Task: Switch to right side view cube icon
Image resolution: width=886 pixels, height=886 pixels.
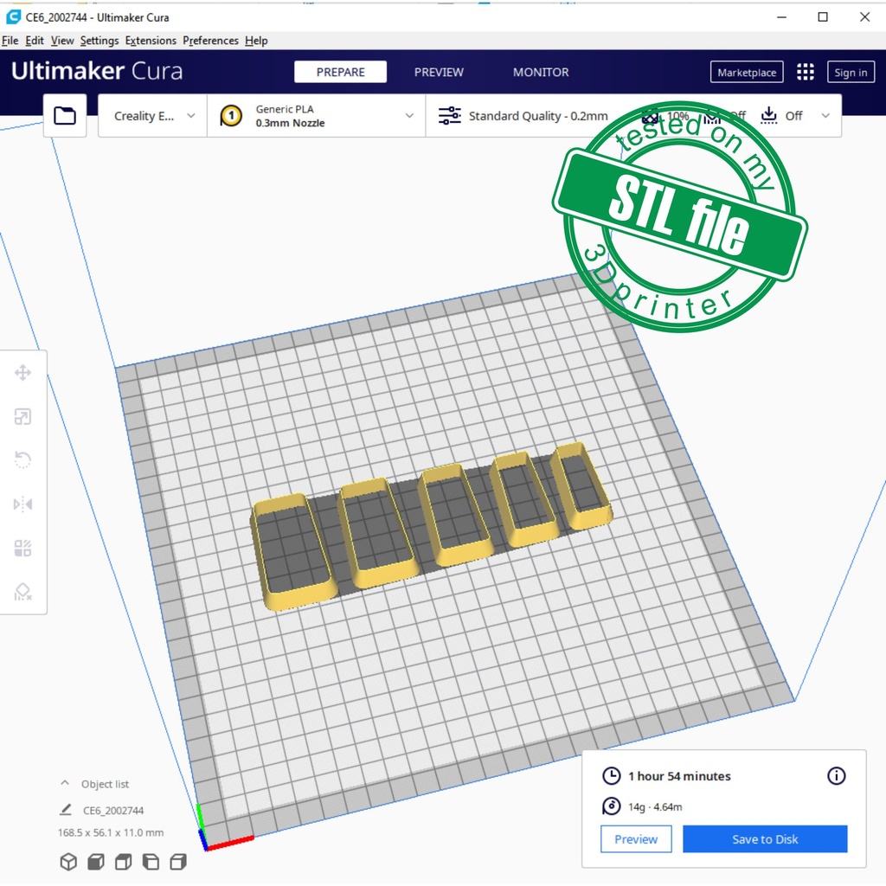Action: pos(178,862)
